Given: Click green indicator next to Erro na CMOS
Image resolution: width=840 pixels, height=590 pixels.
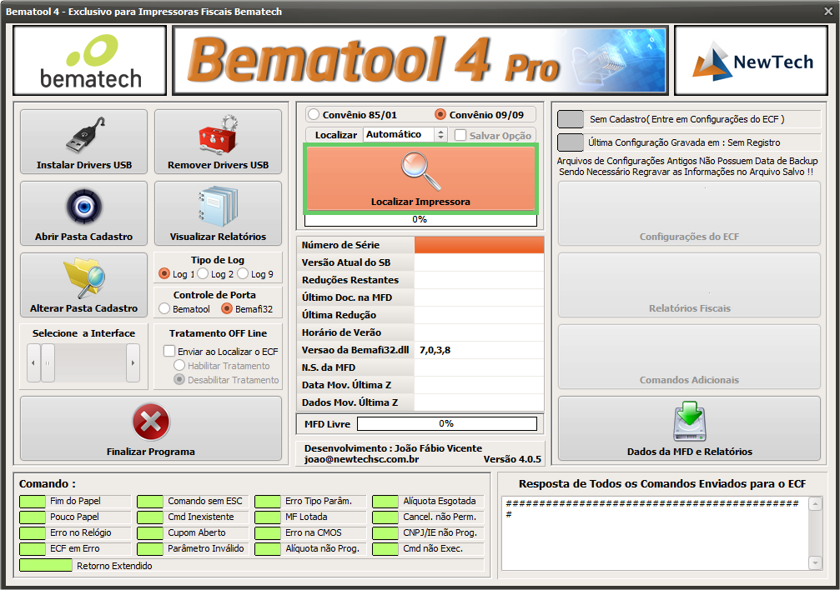Looking at the screenshot, I should coord(268,532).
